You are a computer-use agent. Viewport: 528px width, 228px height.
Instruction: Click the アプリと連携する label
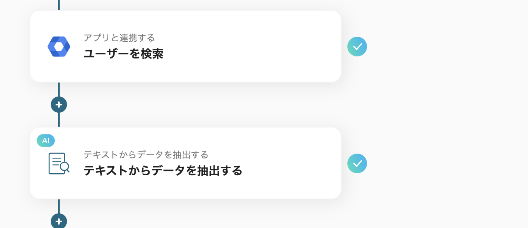click(119, 38)
